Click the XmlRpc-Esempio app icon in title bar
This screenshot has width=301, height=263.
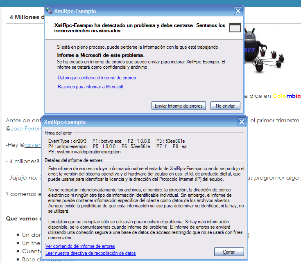click(x=49, y=11)
